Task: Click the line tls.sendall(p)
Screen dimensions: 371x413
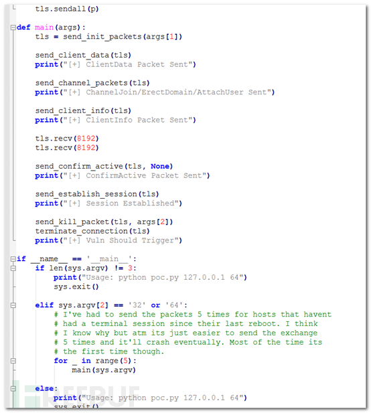Action: point(67,9)
